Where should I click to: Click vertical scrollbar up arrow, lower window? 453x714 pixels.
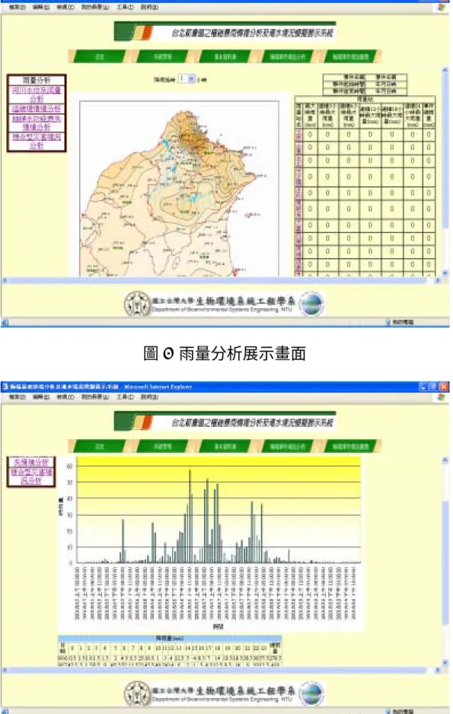pos(445,461)
